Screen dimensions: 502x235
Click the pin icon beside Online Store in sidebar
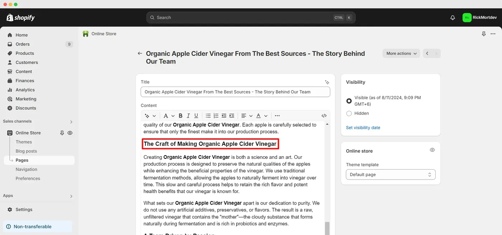pos(62,133)
